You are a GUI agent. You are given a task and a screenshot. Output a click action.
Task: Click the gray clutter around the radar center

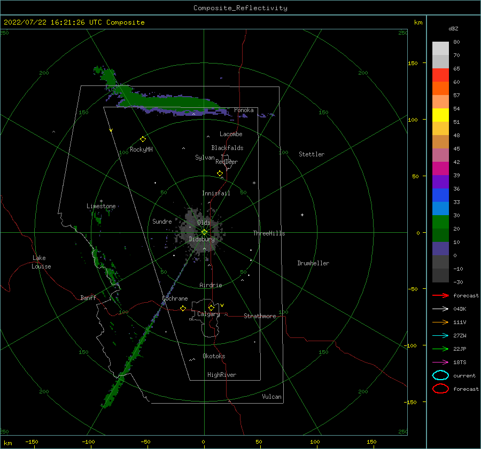tap(201, 231)
